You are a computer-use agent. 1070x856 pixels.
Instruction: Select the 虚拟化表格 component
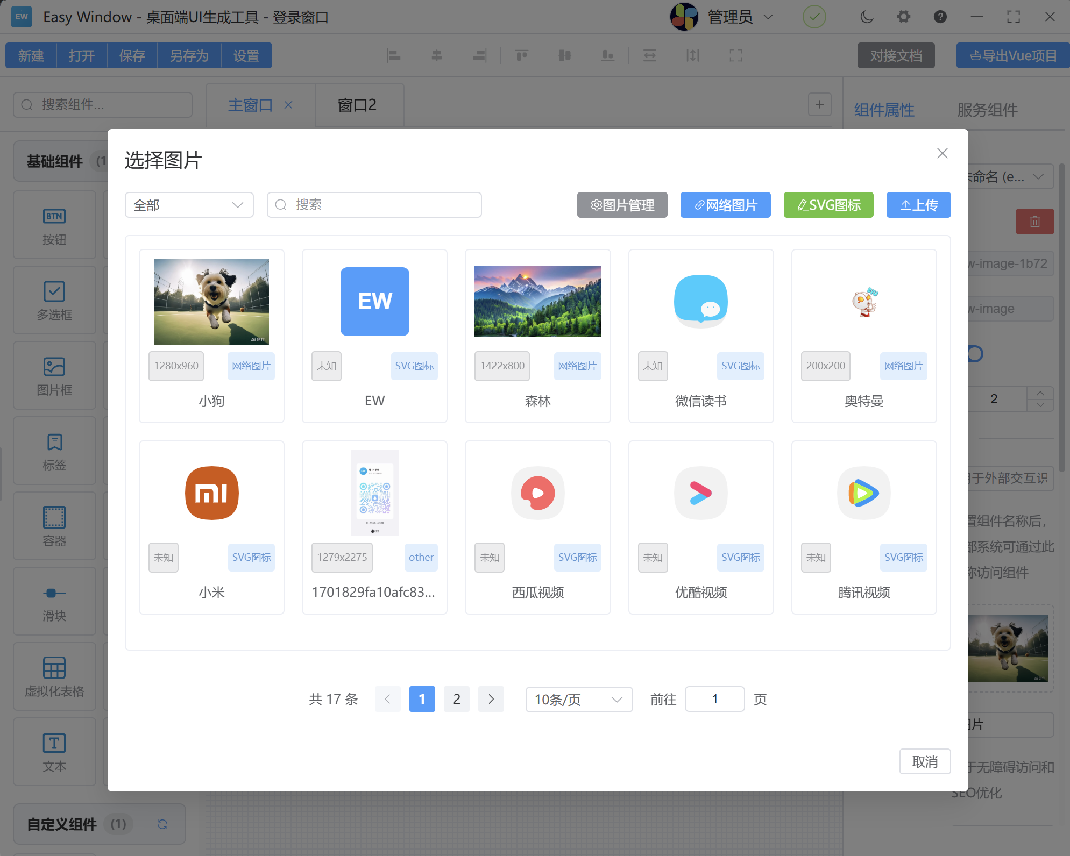pos(54,676)
